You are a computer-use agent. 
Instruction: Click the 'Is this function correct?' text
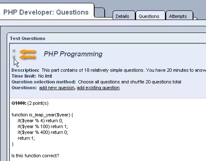coord(35,156)
